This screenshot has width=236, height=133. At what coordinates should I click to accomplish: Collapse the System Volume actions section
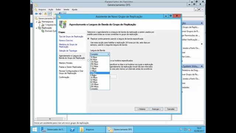coord(202,66)
